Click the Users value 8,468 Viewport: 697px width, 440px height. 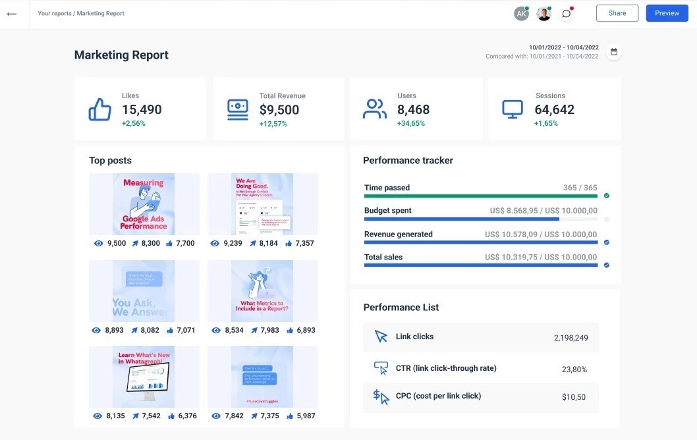414,109
